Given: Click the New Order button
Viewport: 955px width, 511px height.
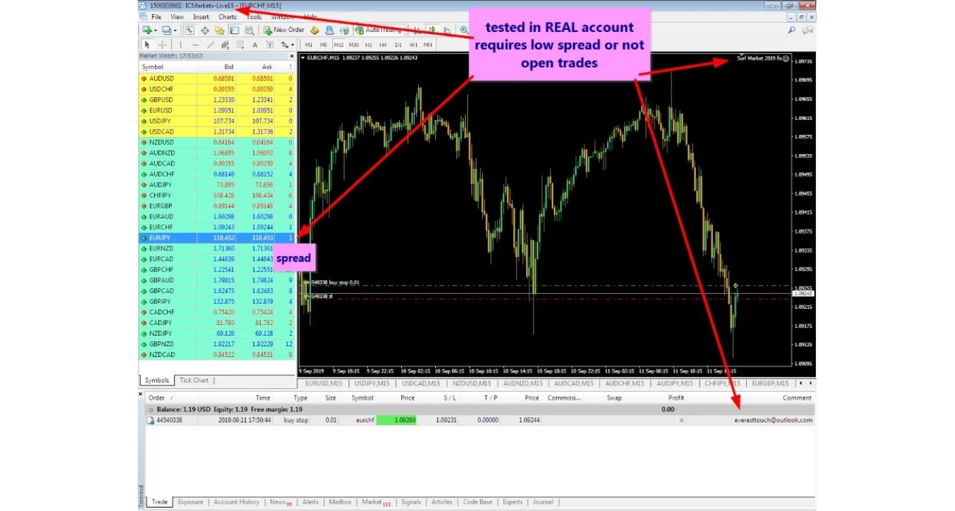Looking at the screenshot, I should coord(286,30).
